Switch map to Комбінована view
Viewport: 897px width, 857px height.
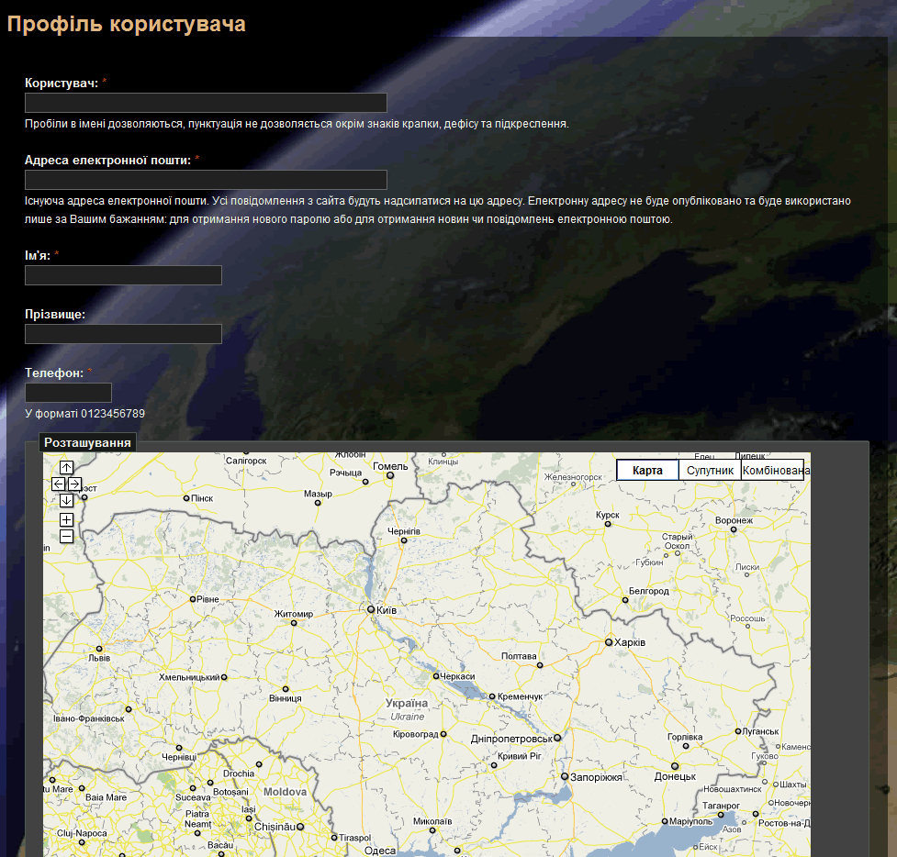tap(773, 470)
